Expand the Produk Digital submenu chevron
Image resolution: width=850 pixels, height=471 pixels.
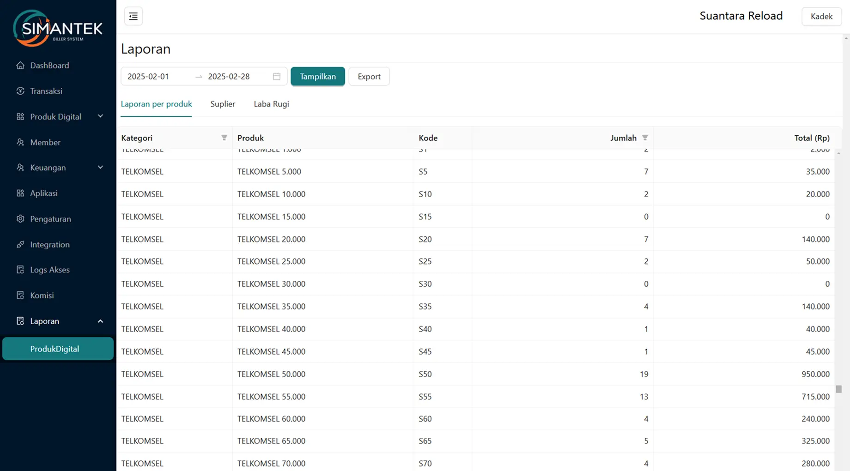tap(100, 116)
